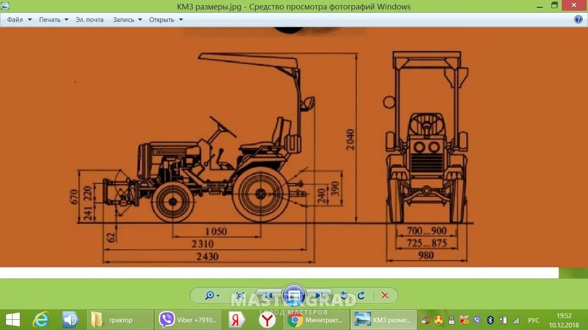This screenshot has width=588, height=330.
Task: Fit image to actual size
Action: click(x=240, y=295)
